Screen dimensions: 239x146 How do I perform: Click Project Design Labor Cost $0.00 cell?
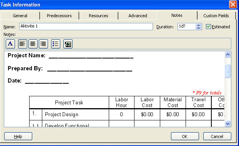pyautogui.click(x=147, y=114)
